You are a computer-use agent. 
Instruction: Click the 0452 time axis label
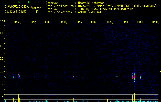(33, 22)
